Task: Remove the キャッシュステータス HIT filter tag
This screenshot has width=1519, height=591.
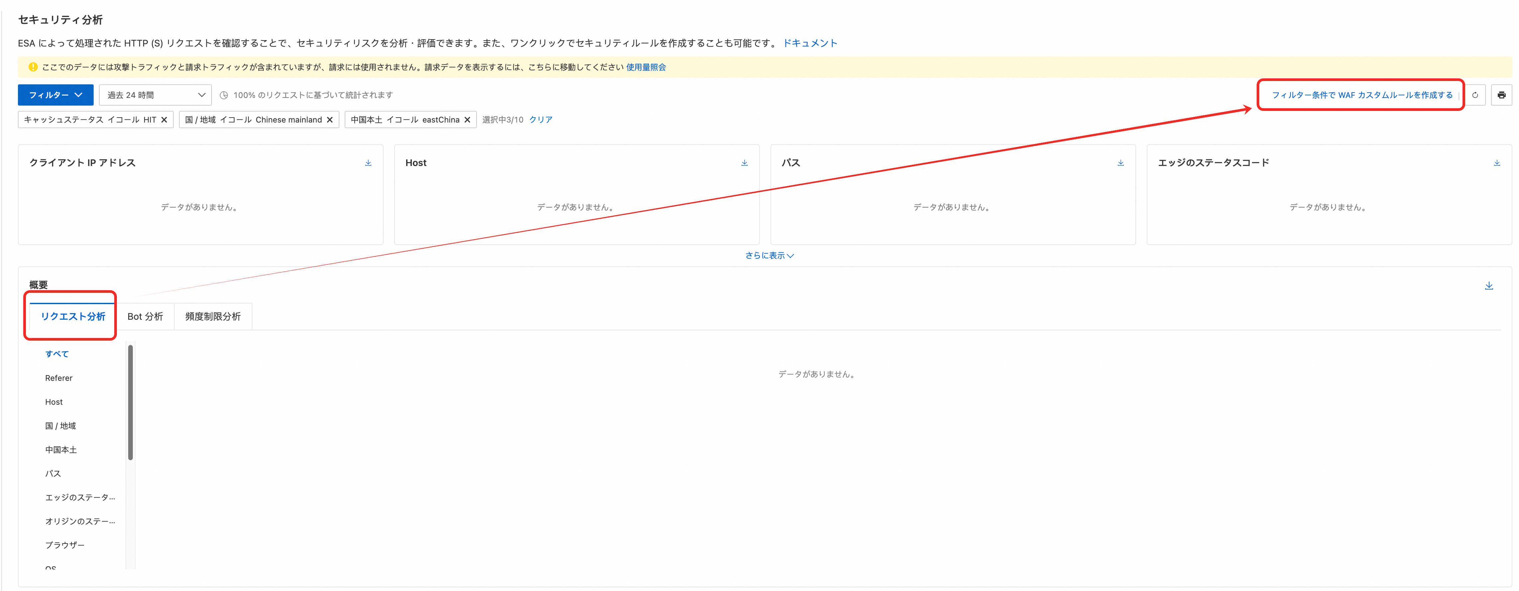Action: 164,120
